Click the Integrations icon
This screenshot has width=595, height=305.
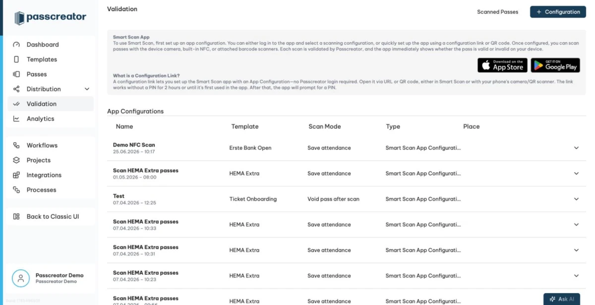pos(16,175)
